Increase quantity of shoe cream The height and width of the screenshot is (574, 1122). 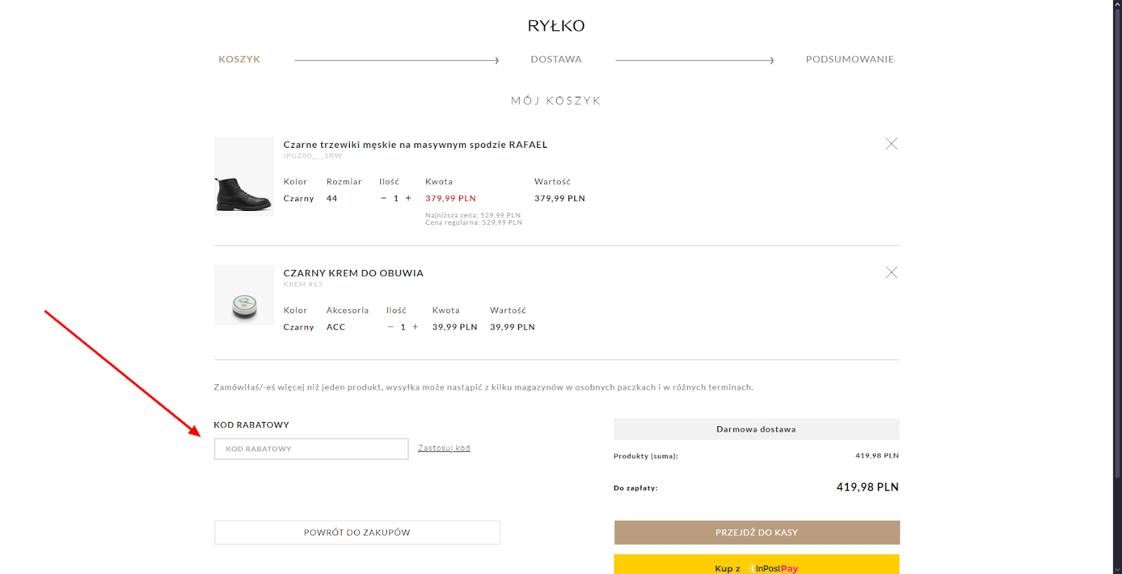[415, 327]
